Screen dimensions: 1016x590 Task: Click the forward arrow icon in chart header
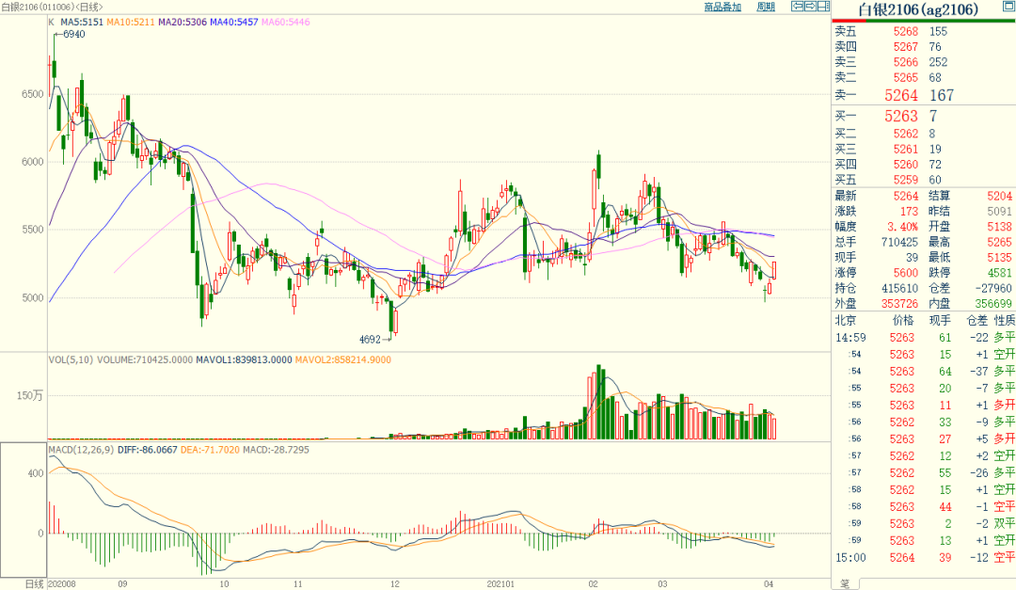[x=811, y=7]
